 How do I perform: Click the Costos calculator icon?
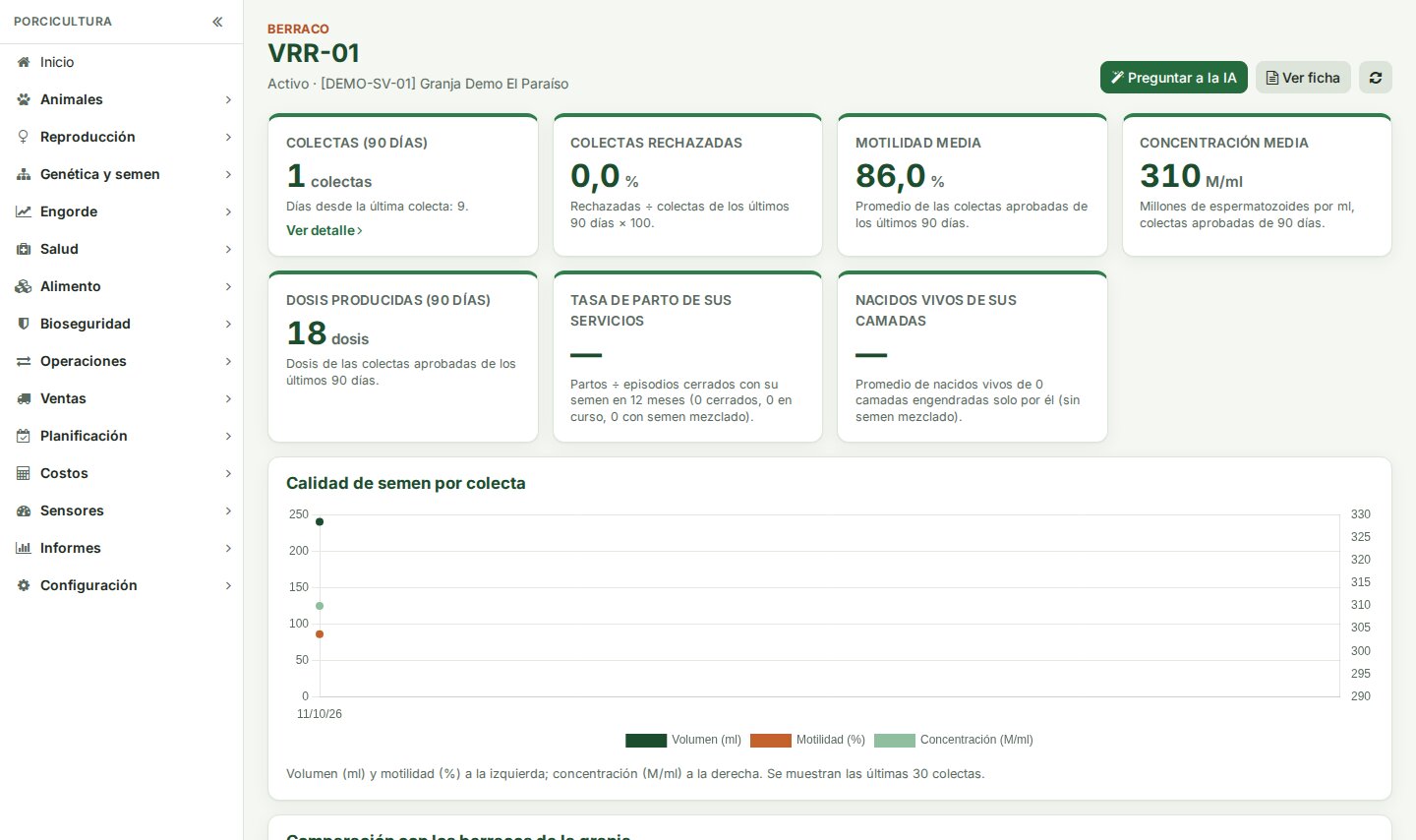pos(24,473)
